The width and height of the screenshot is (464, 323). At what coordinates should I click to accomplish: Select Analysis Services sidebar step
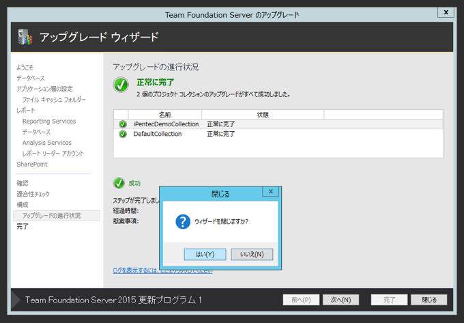[x=47, y=143]
